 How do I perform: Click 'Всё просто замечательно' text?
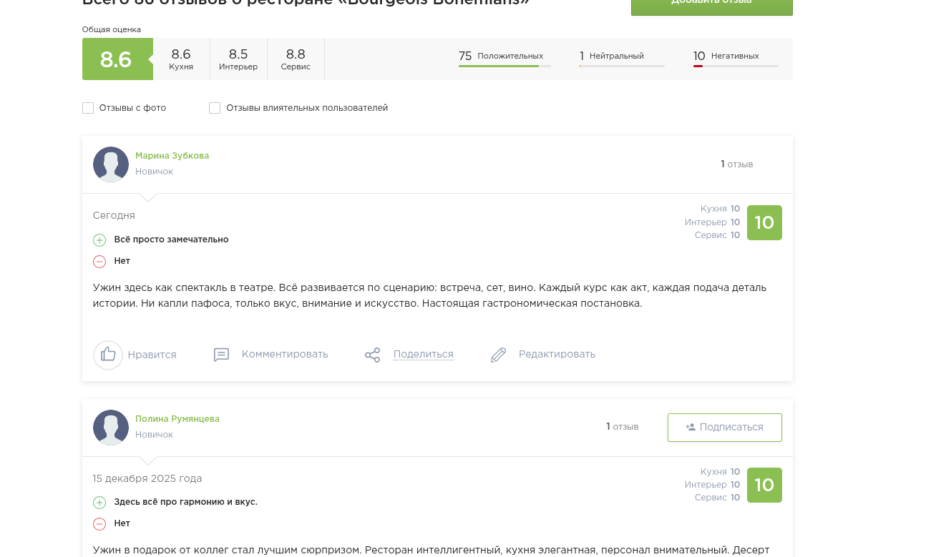point(172,240)
